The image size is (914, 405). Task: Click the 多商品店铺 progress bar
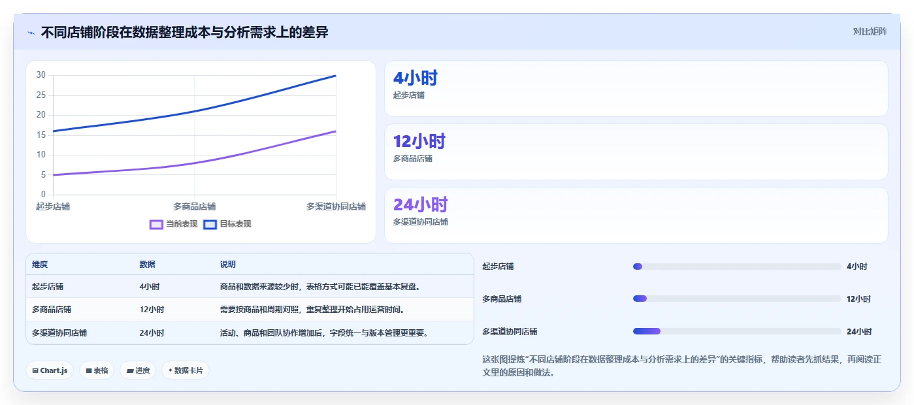737,299
